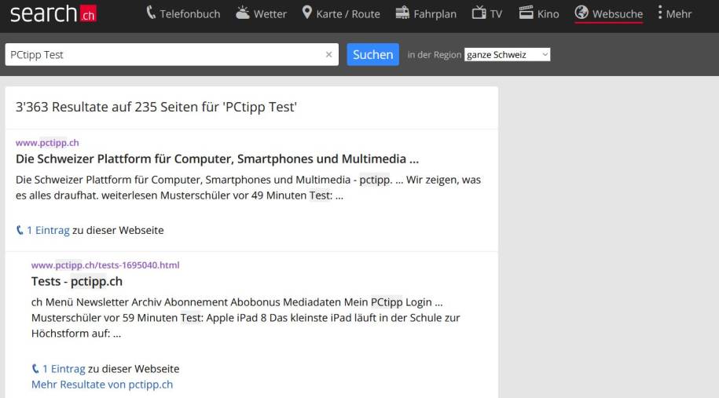Click the Suchen button
The height and width of the screenshot is (398, 719).
372,54
